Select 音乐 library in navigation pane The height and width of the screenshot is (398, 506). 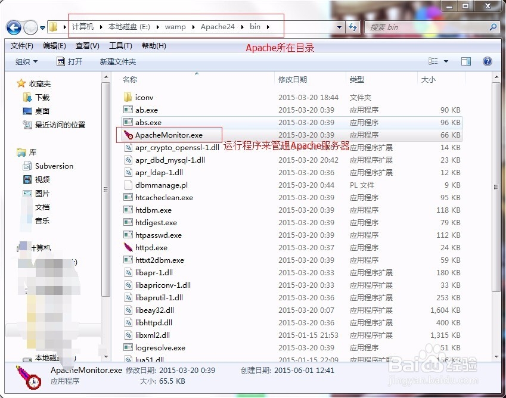pos(42,220)
